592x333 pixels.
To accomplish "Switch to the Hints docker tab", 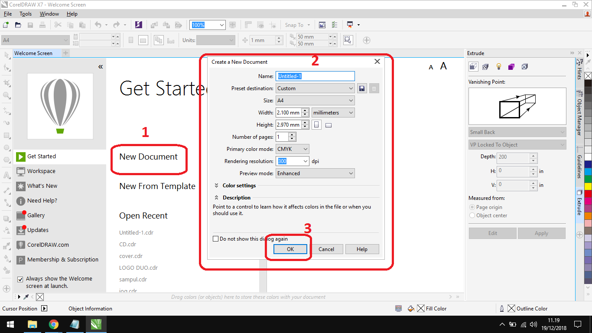I will pyautogui.click(x=579, y=70).
